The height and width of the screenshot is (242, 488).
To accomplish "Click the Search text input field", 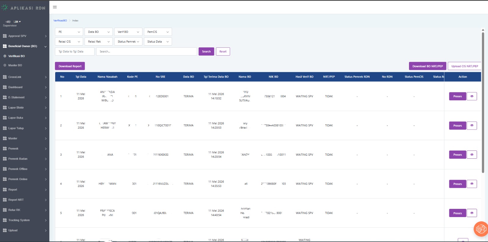I will point(146,52).
